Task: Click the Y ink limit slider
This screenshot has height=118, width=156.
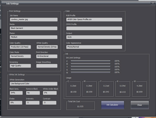Action: (x=90, y=66)
